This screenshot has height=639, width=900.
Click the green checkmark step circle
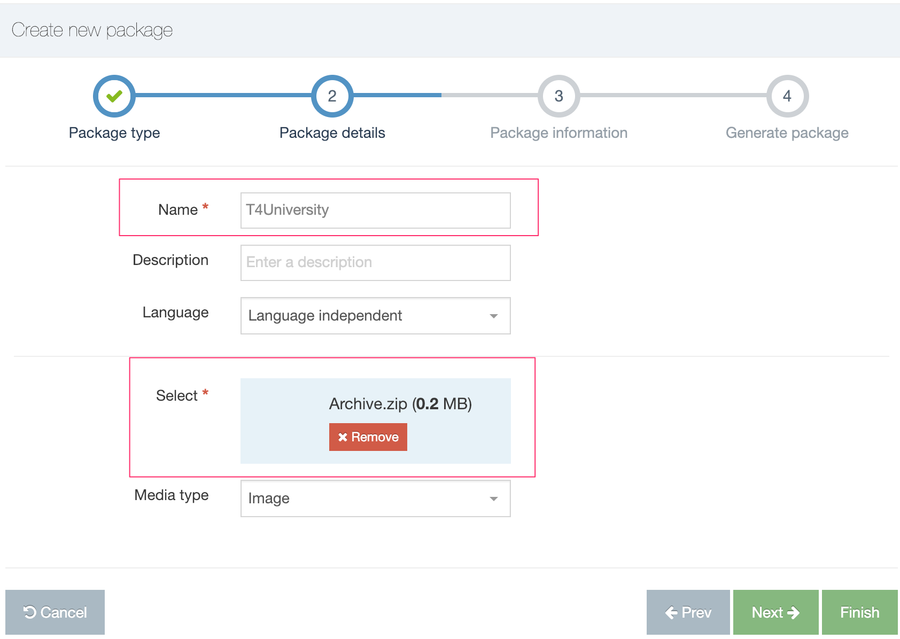[x=114, y=96]
